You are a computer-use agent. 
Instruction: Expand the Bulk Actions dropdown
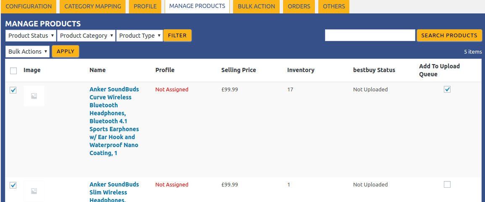coord(27,52)
